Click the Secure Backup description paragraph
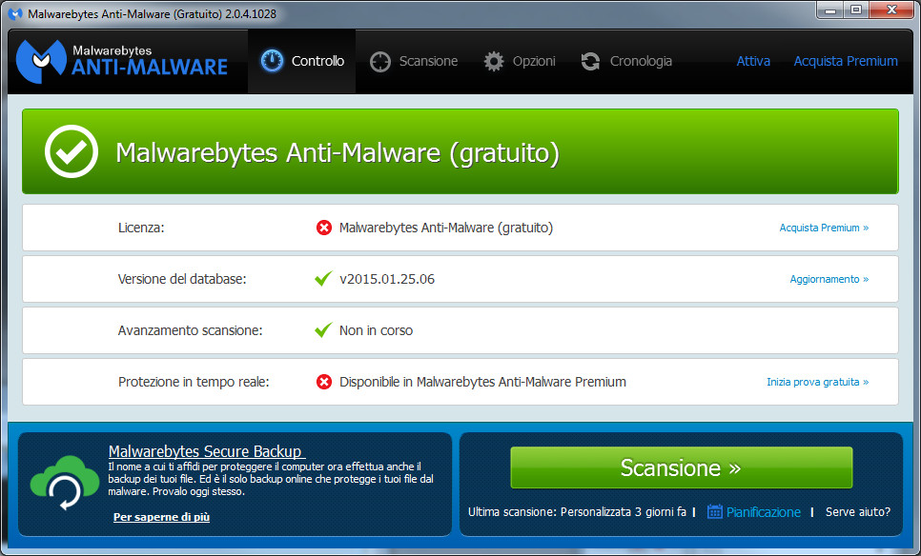921x556 pixels. click(x=271, y=479)
